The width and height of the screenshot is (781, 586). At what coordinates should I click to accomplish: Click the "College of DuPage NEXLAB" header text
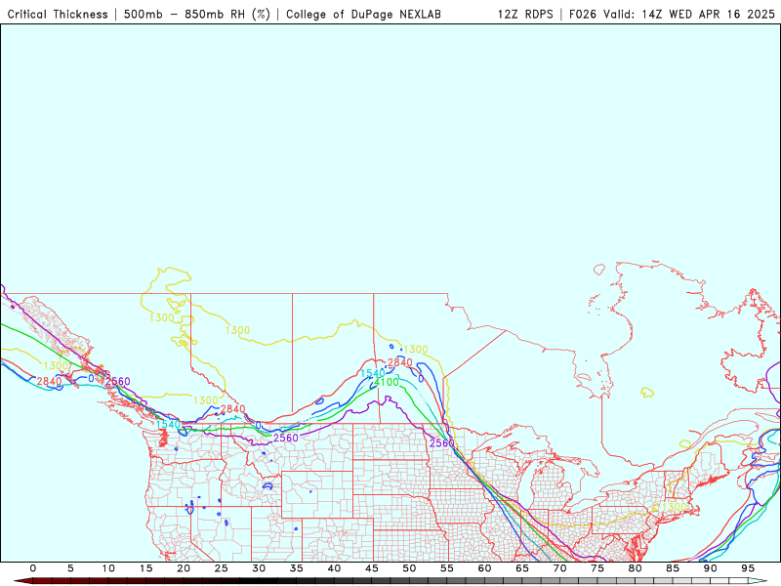pyautogui.click(x=363, y=14)
